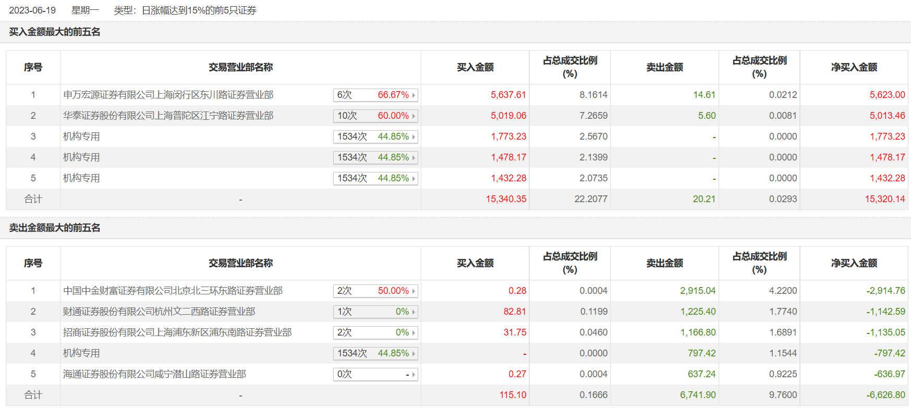Expand 2次 0% box for 招商证券

click(375, 332)
